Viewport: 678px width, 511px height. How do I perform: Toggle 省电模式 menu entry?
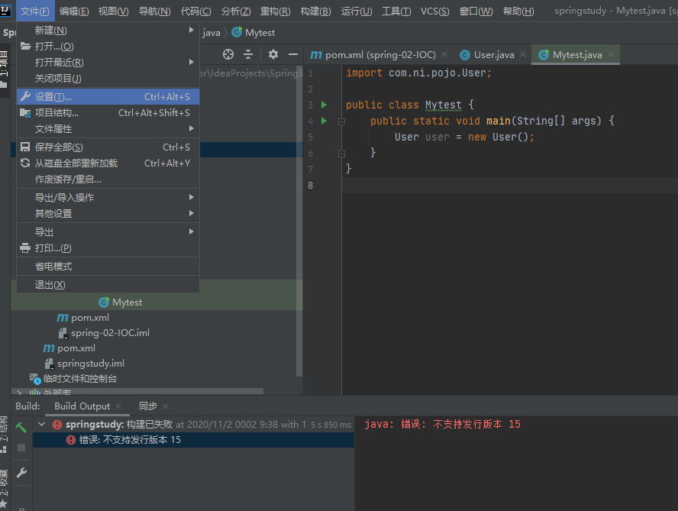[108, 266]
